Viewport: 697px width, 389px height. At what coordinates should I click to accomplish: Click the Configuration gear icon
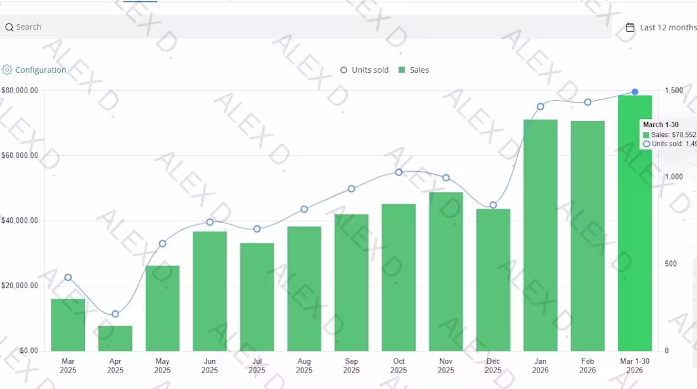pos(7,70)
